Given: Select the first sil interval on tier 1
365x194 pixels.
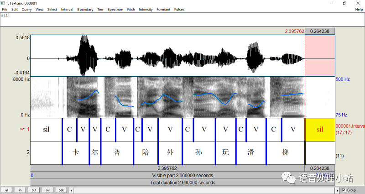Looking at the screenshot, I should 47,130.
